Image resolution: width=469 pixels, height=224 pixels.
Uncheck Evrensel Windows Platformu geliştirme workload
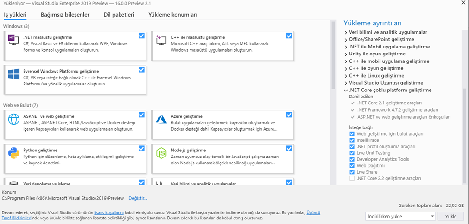141,69
